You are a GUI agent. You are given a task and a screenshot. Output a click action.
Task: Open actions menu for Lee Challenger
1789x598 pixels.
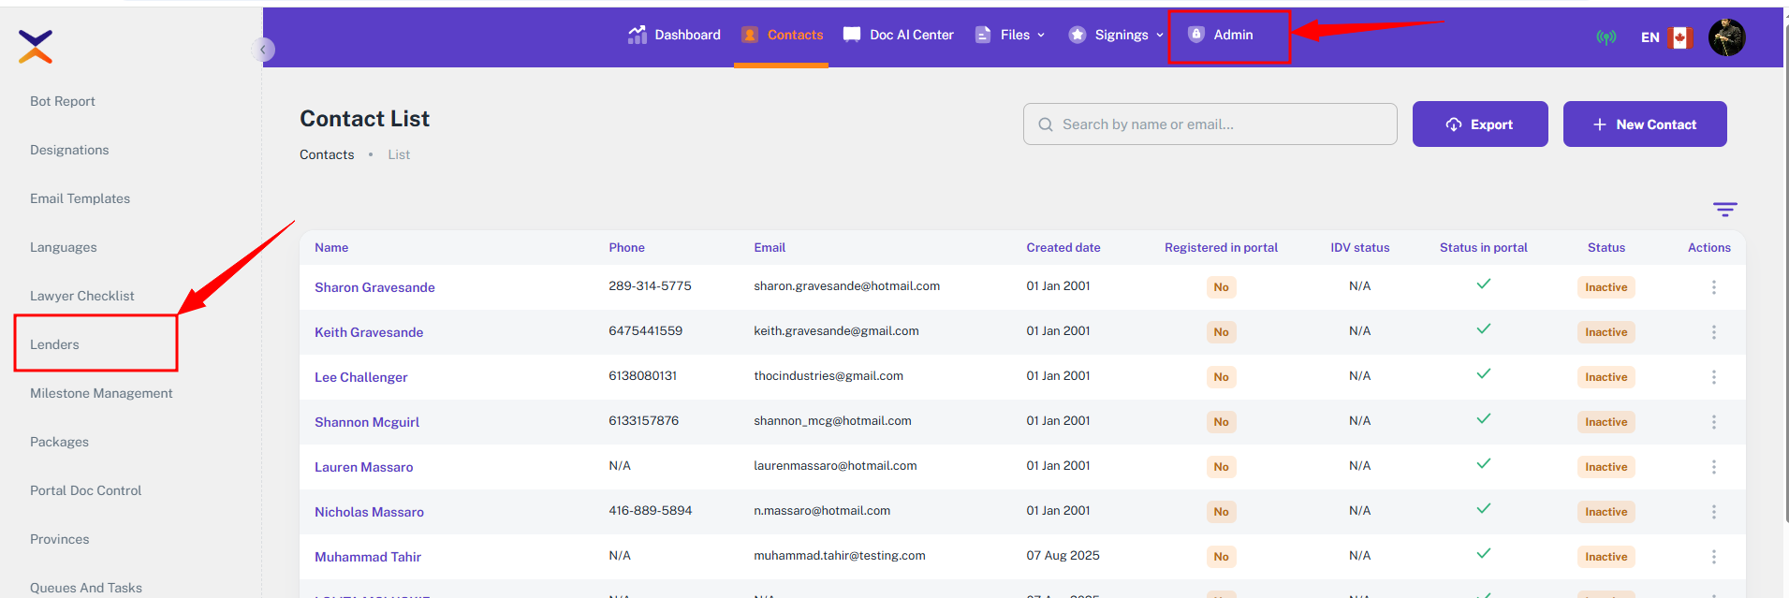[1713, 377]
